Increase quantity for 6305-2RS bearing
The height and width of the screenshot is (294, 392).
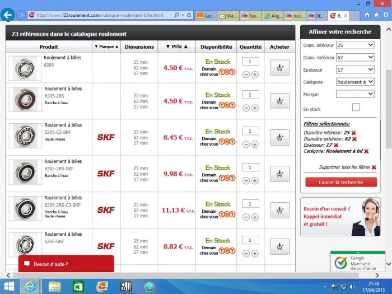[255, 108]
